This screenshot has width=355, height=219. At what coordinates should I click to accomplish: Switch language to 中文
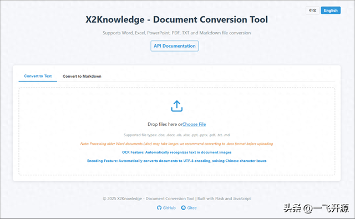[313, 11]
